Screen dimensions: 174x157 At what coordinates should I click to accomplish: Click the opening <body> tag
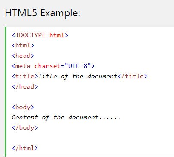click(23, 107)
